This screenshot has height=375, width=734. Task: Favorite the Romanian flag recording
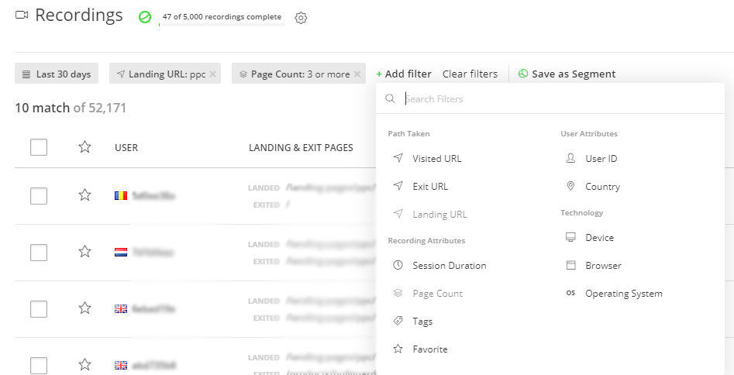click(x=84, y=194)
